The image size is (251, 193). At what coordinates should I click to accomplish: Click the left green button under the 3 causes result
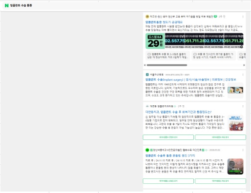tap(168, 181)
